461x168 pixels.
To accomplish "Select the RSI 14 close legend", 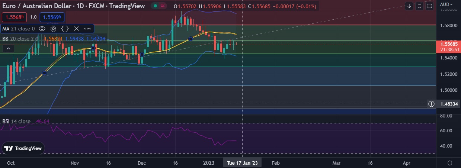I will tap(16, 121).
